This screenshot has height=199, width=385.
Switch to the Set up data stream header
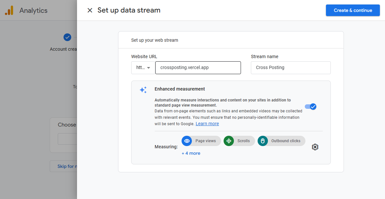(x=129, y=10)
